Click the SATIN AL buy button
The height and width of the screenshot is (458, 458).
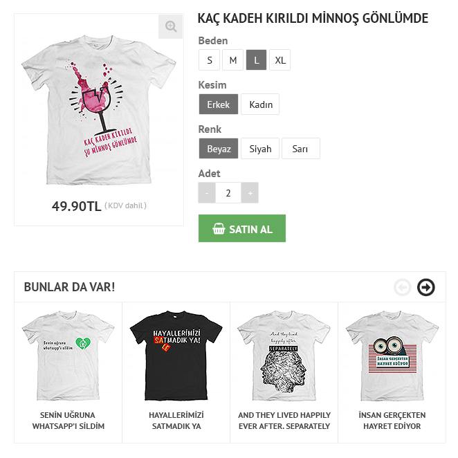(x=242, y=228)
